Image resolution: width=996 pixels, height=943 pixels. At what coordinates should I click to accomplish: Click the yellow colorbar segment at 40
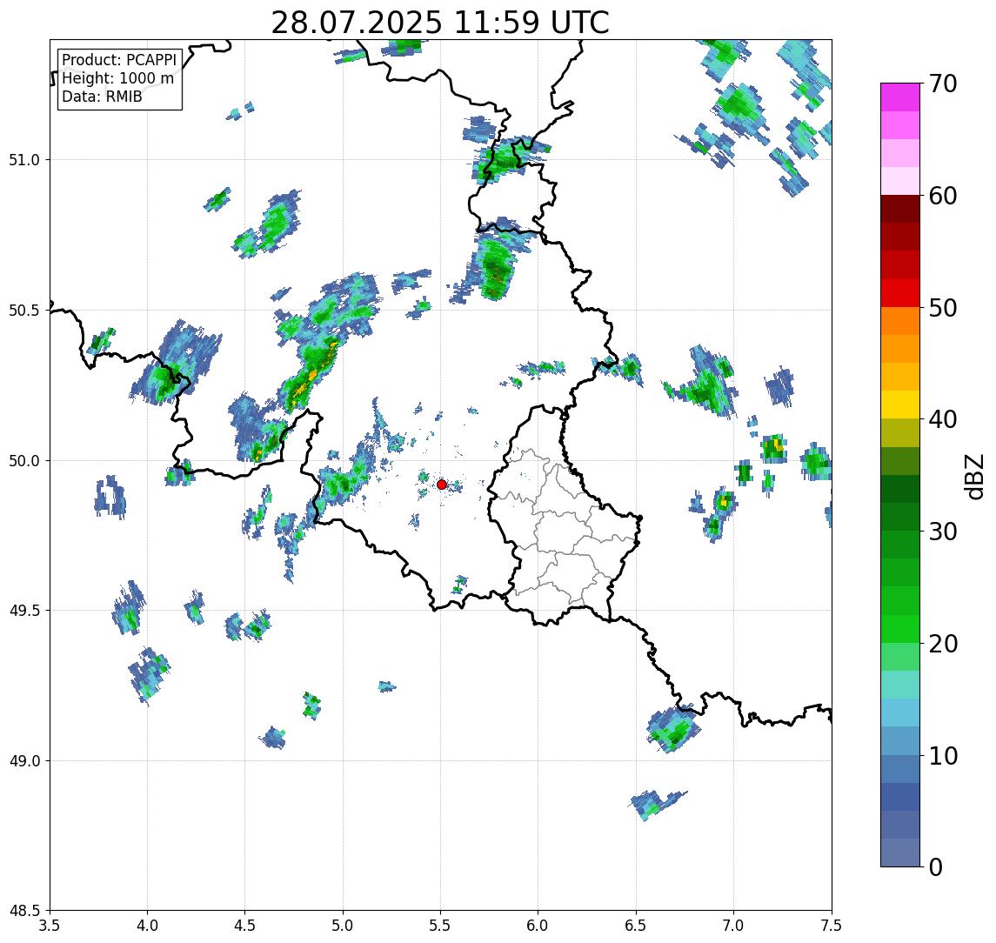tap(900, 405)
